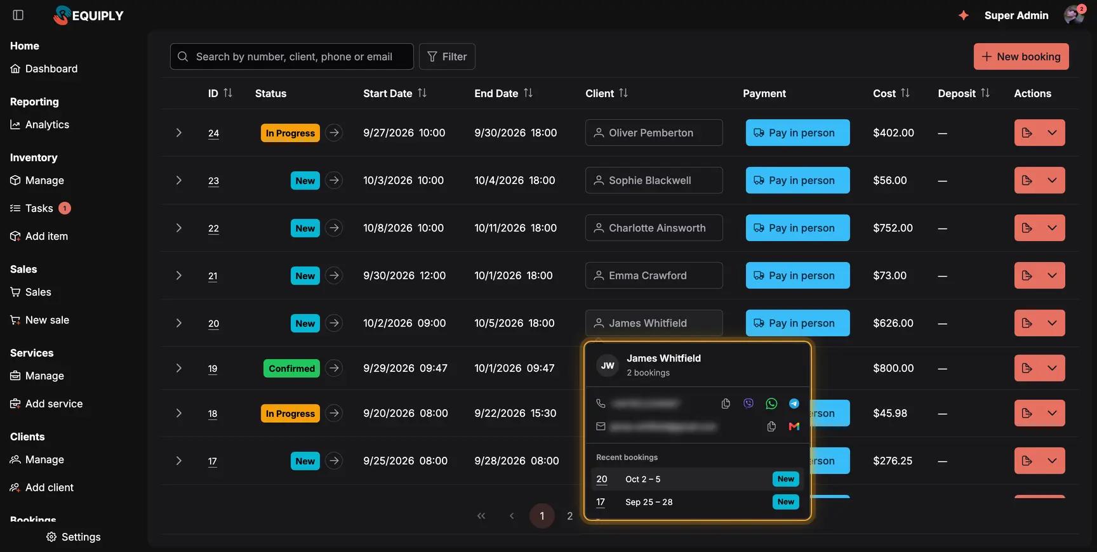Open document action for booking 20
The width and height of the screenshot is (1097, 552).
[x=1027, y=323]
